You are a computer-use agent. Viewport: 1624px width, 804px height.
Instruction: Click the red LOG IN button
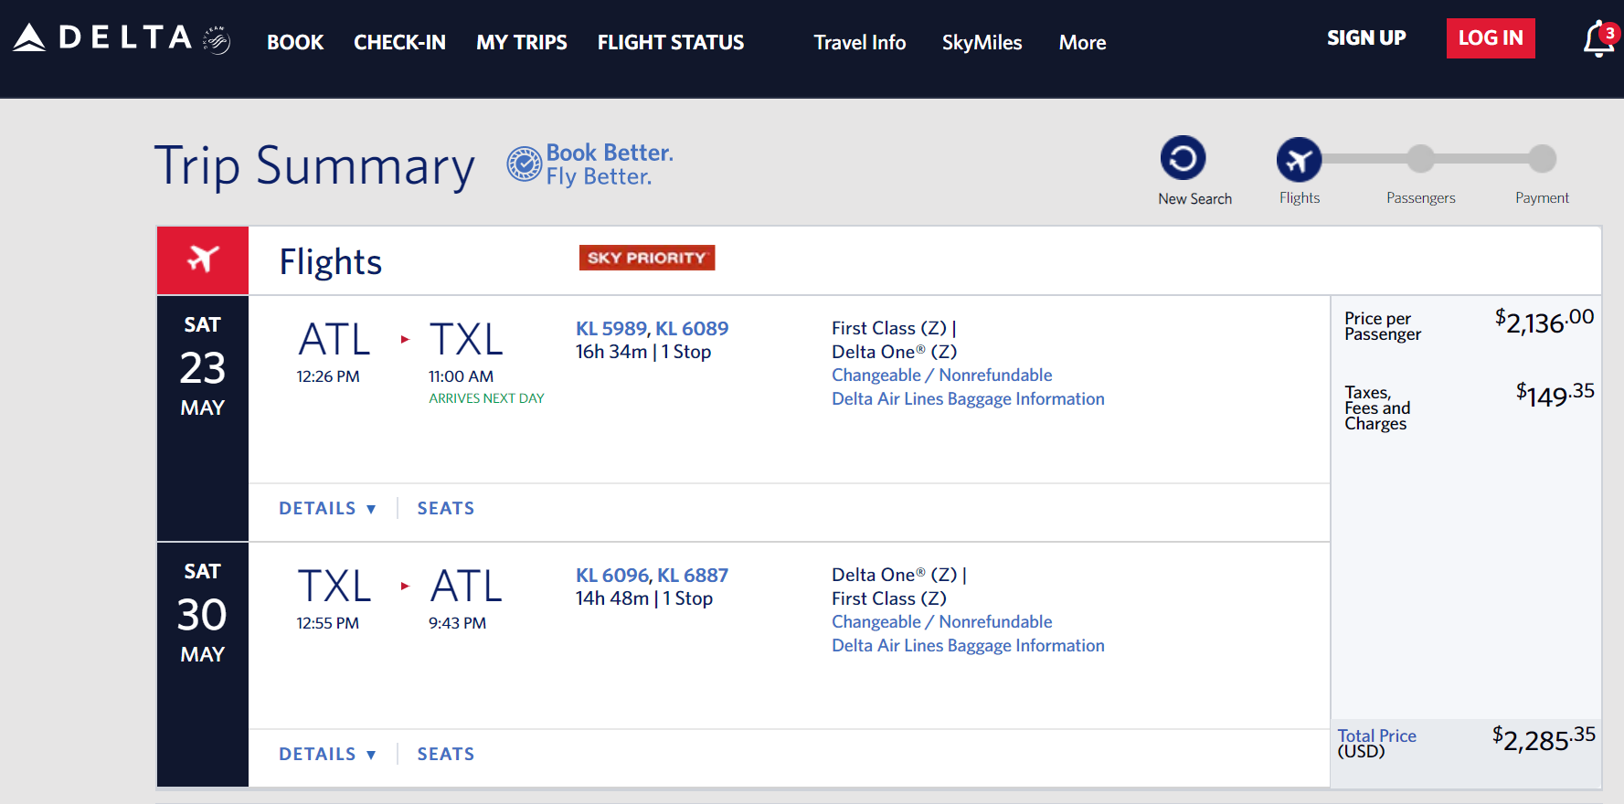pyautogui.click(x=1491, y=38)
